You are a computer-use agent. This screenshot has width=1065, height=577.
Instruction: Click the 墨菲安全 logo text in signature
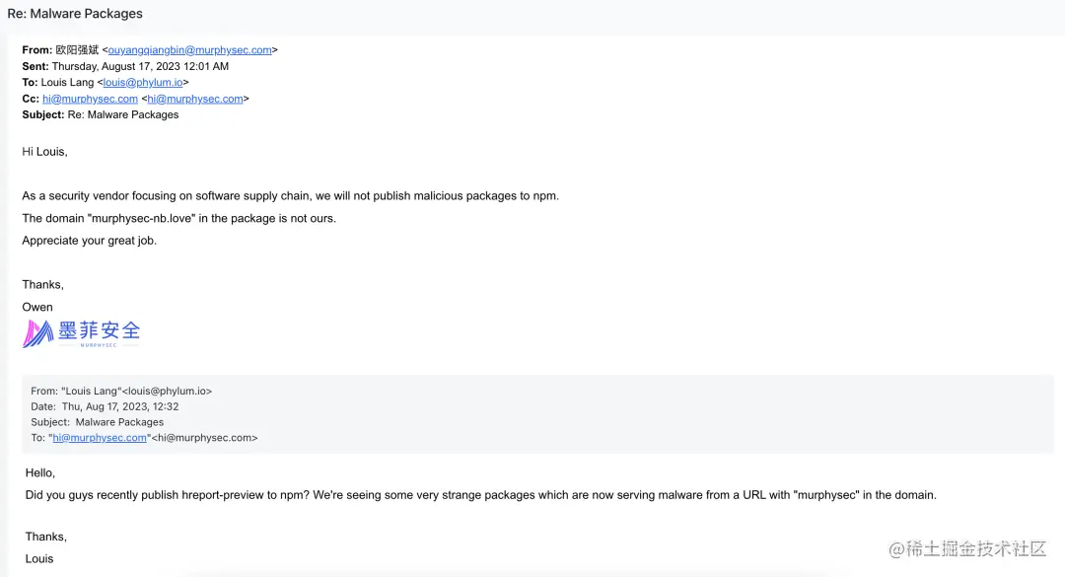click(x=99, y=330)
